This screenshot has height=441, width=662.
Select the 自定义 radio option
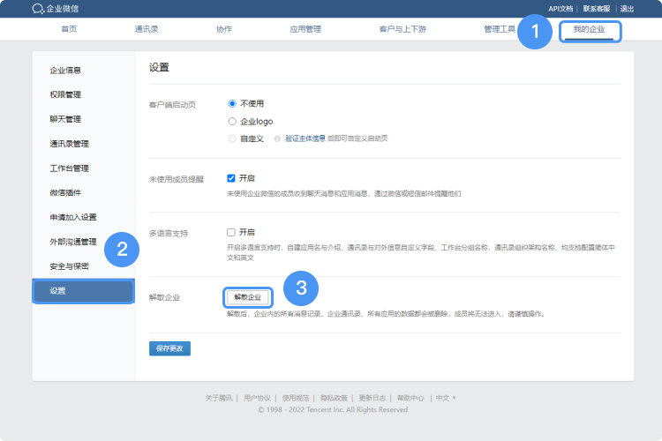pos(232,138)
